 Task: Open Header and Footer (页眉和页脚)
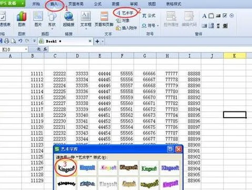(x=104, y=19)
